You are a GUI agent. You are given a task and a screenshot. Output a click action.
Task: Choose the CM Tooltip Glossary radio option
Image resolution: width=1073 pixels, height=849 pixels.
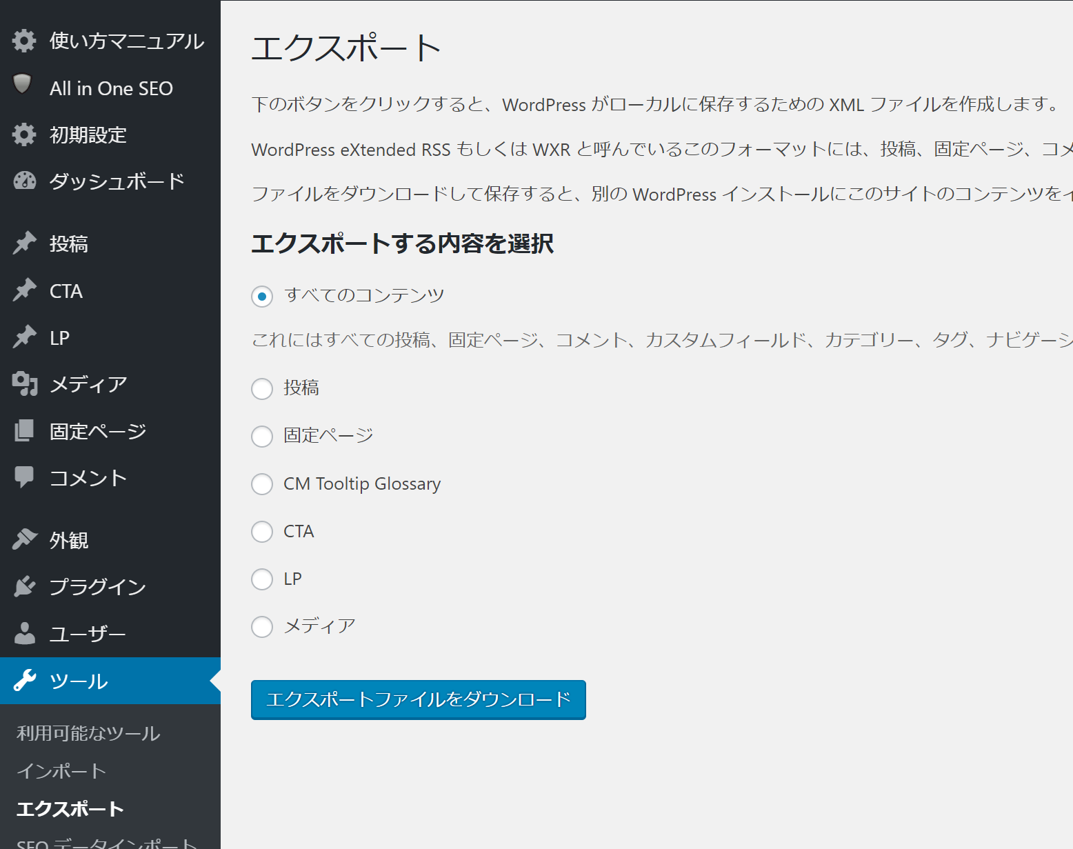(x=262, y=484)
